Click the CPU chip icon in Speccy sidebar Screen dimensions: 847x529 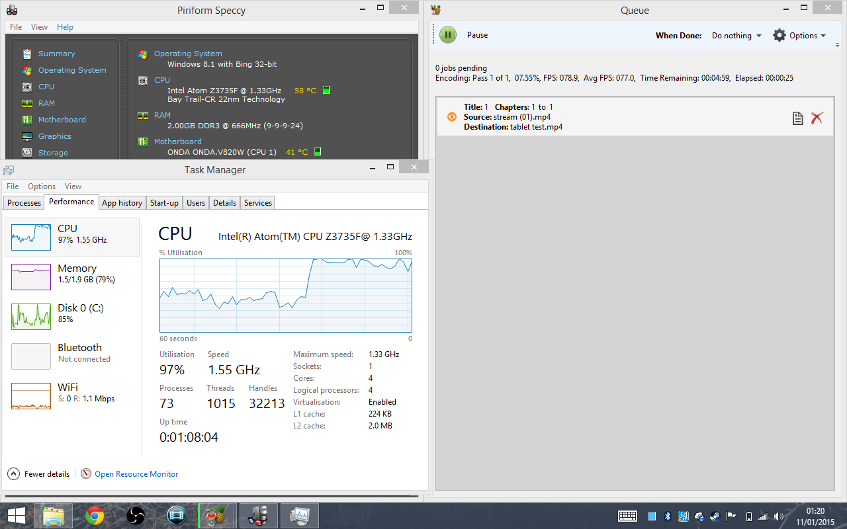[x=27, y=87]
